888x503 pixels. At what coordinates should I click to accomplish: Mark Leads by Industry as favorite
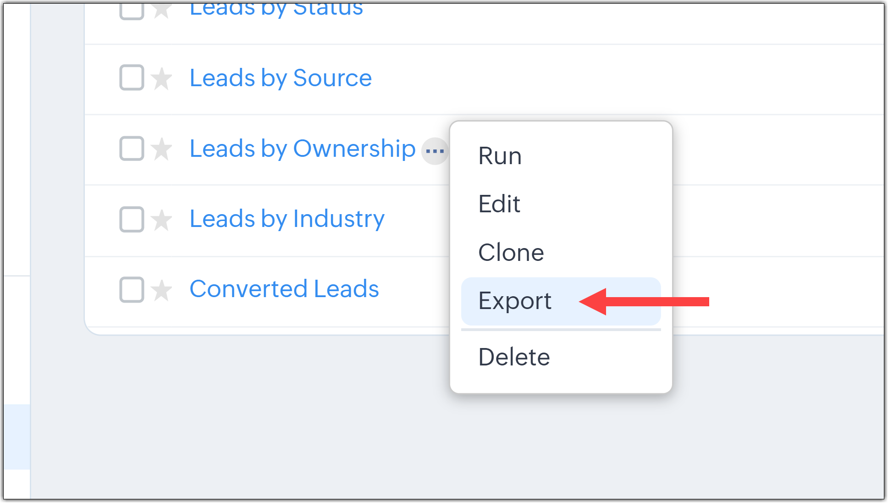[161, 220]
